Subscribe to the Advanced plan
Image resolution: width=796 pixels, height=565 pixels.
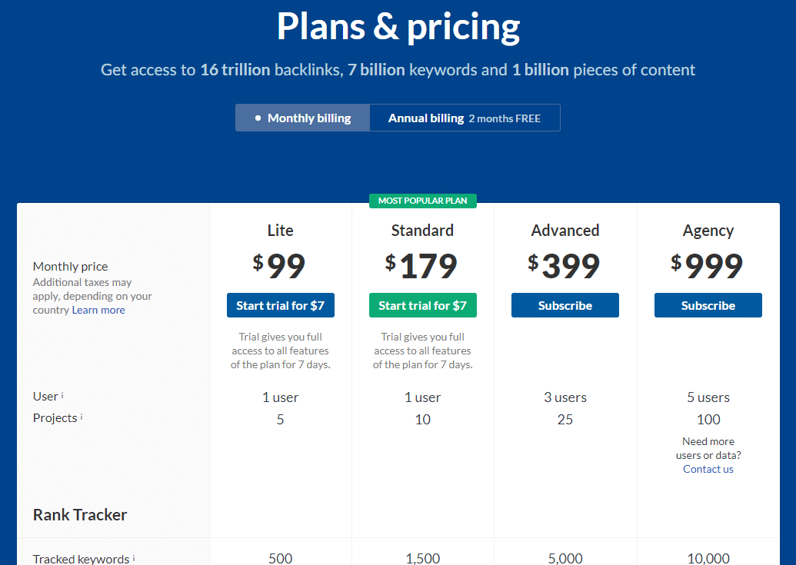pyautogui.click(x=565, y=305)
